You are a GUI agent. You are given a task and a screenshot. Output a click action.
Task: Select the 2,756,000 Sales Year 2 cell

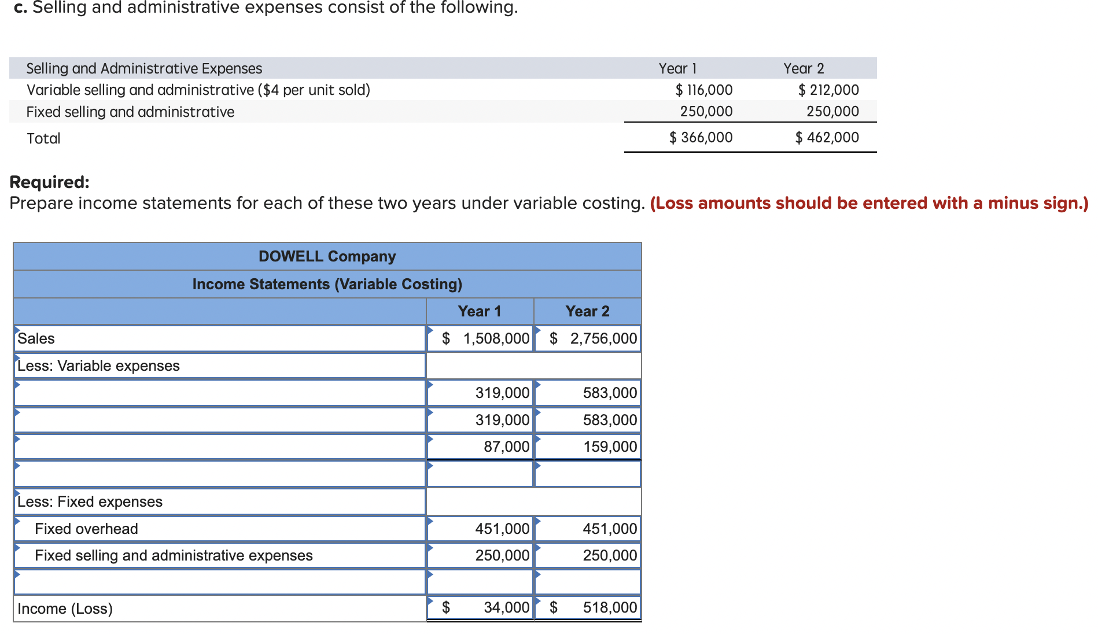[x=596, y=338]
